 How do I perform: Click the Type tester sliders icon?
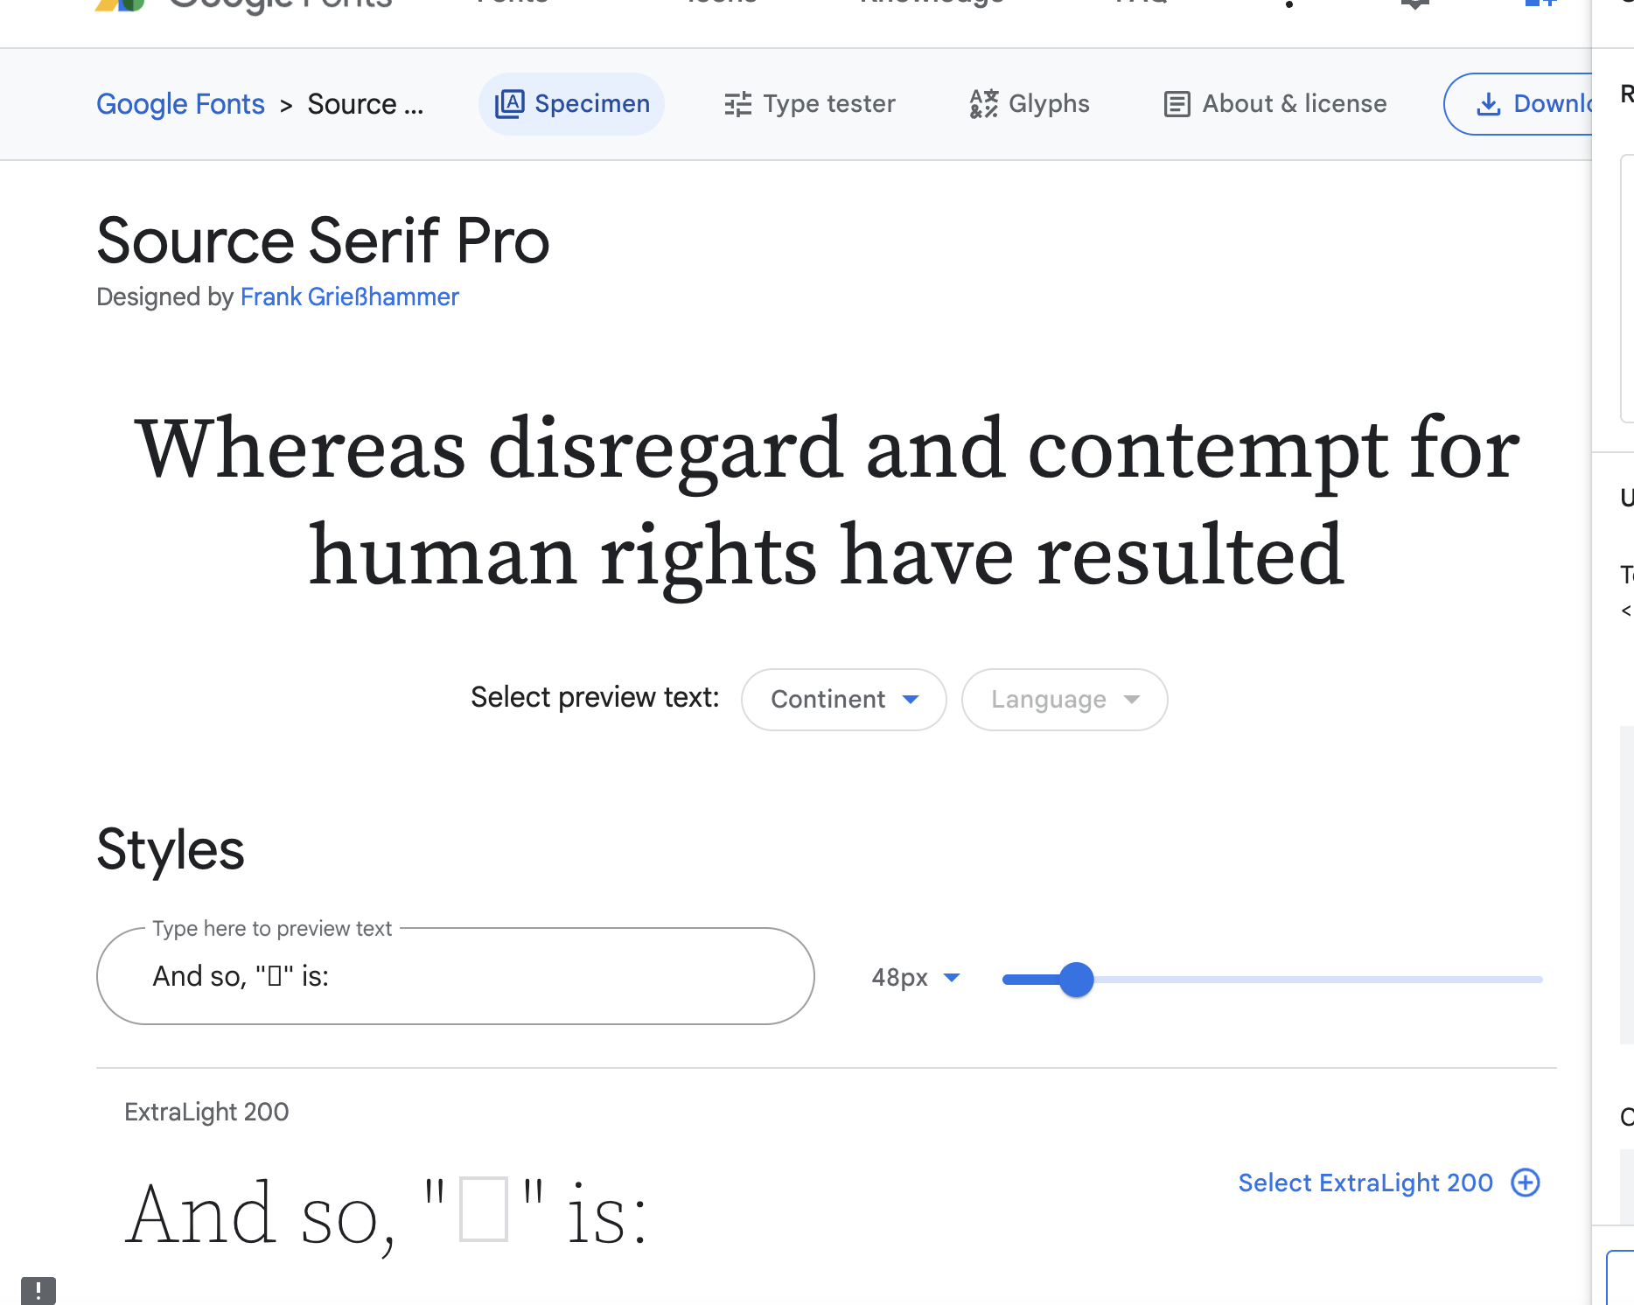(x=738, y=104)
